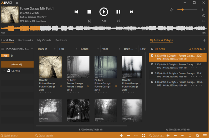Screen dimensions: 209x138
Task: Toggle shuffle playback mode
Action: [118, 21]
